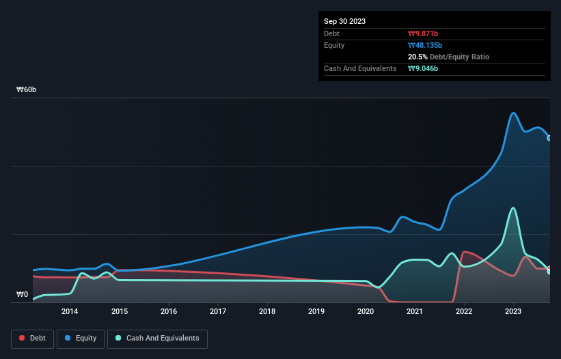The height and width of the screenshot is (359, 561).
Task: Click the Debt label in the tooltip
Action: 331,33
